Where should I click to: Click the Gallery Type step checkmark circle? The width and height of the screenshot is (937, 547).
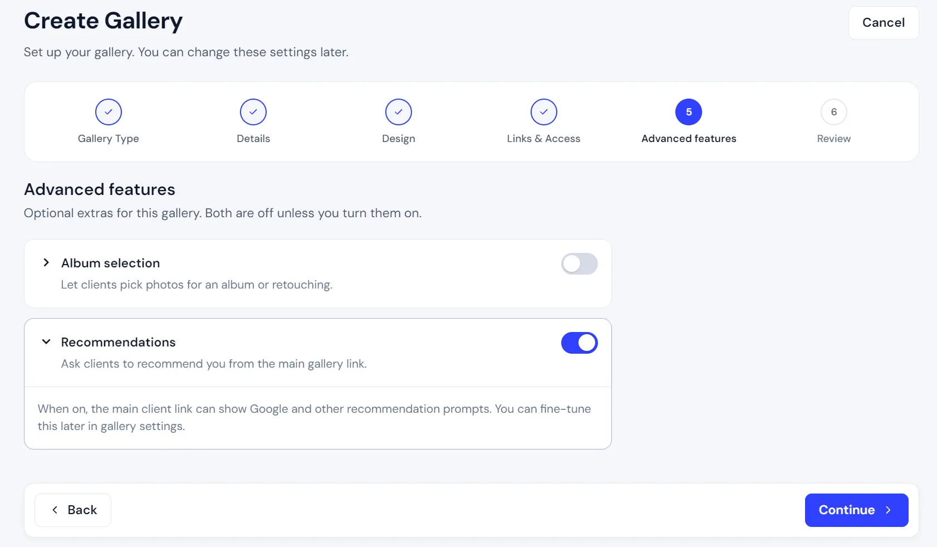[x=109, y=112]
